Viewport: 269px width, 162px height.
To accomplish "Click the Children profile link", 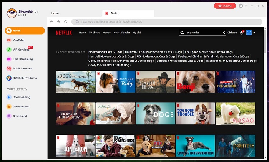I will point(232,33).
